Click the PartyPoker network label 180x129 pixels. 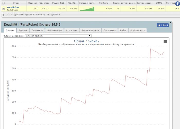coord(12,10)
